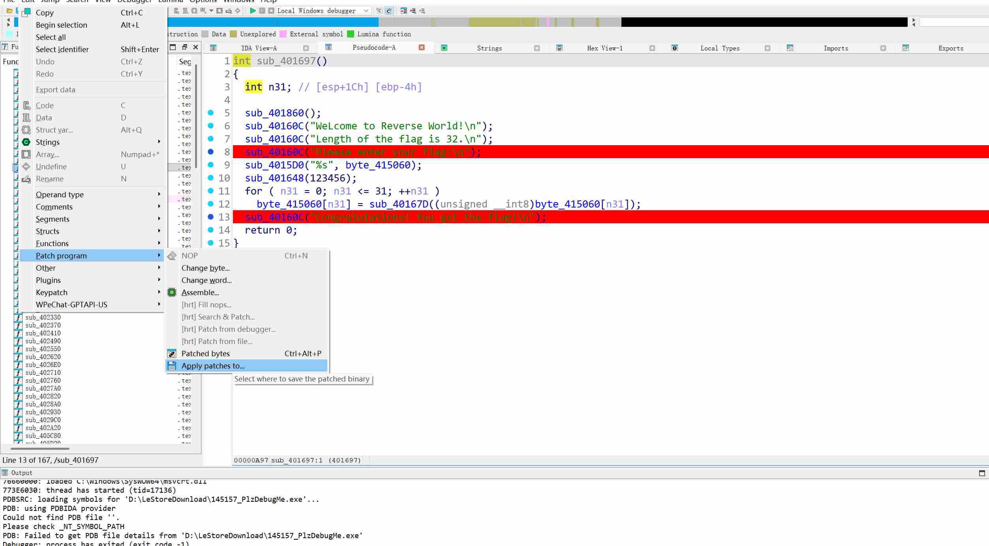The width and height of the screenshot is (989, 546).
Task: Click the blue region in navigation band
Action: (x=272, y=22)
